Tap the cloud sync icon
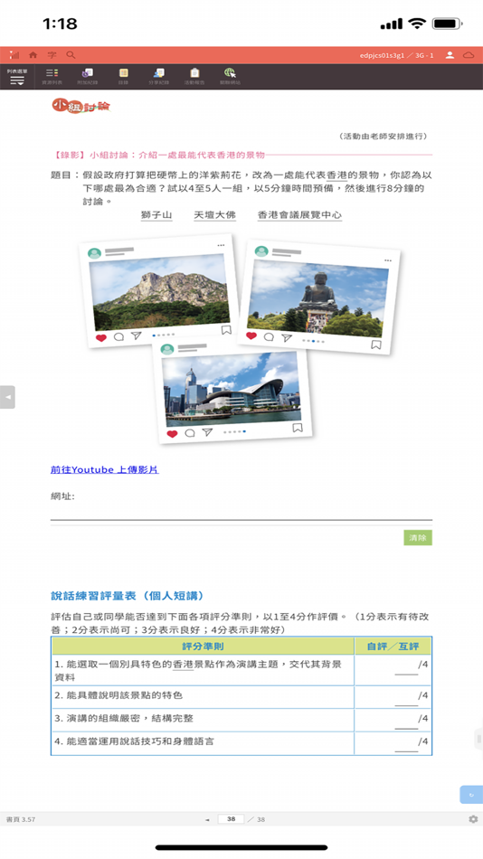This screenshot has height=859, width=483. tap(469, 55)
